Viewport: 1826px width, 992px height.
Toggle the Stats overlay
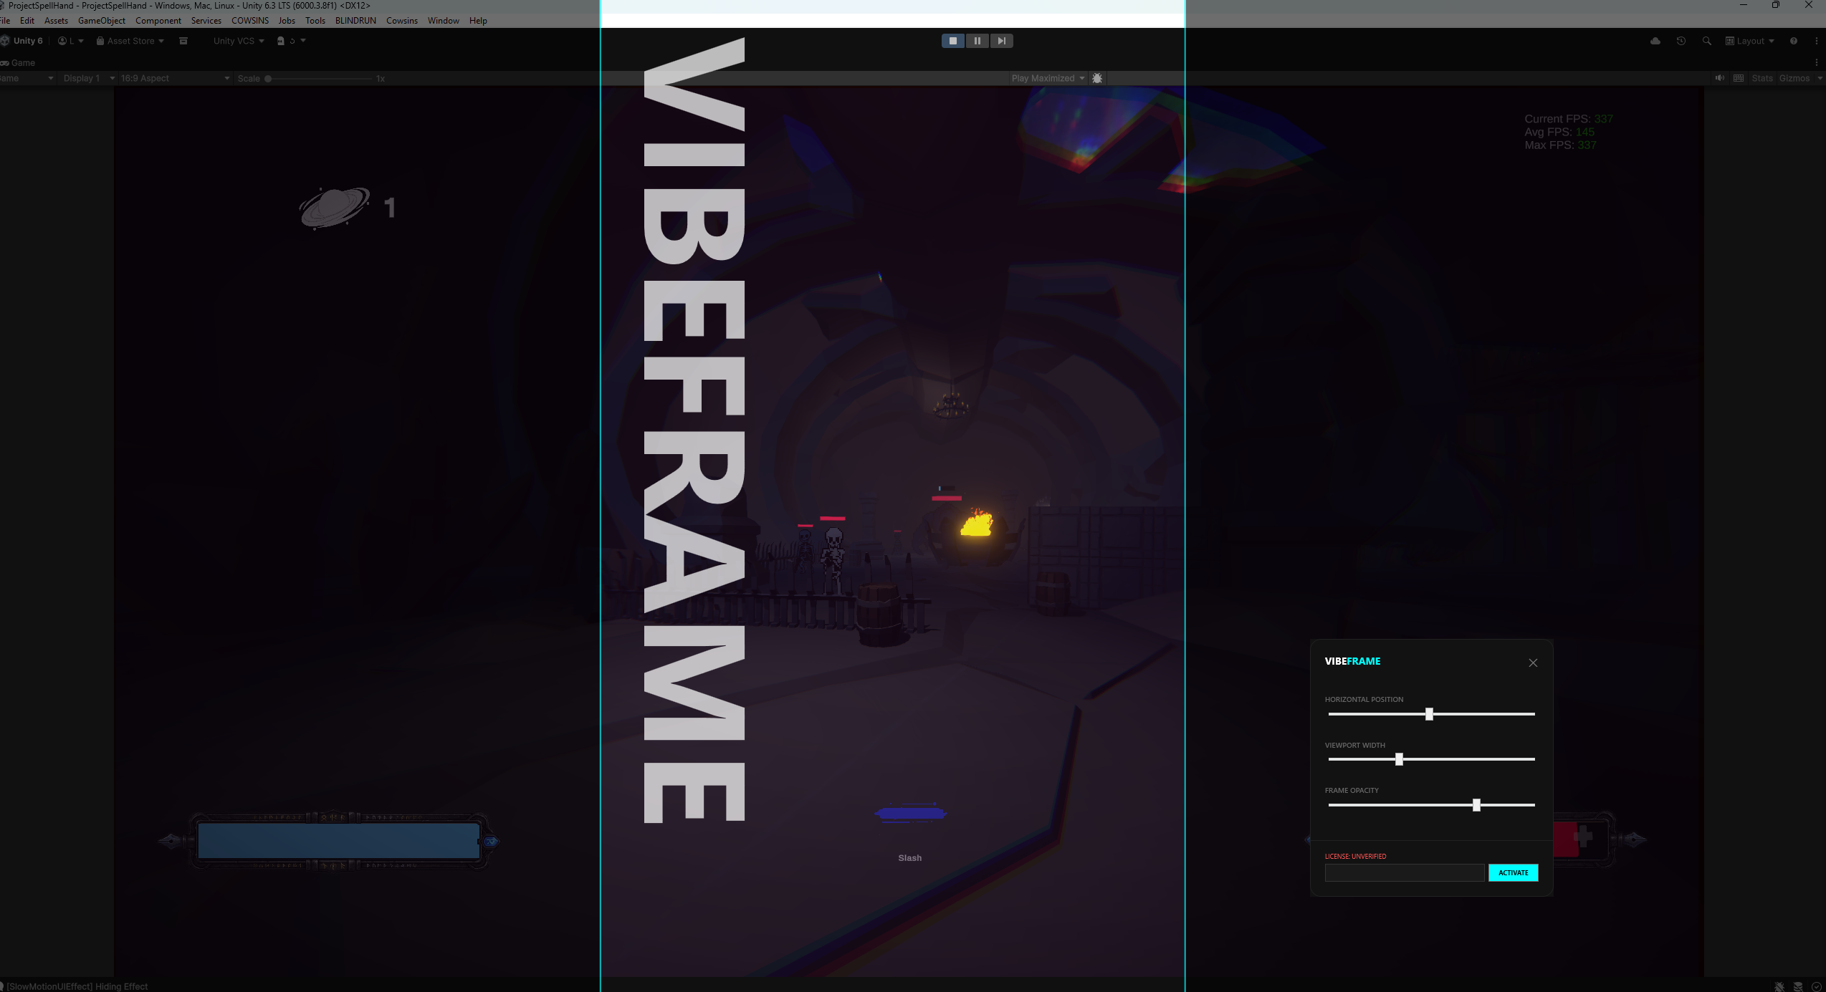click(1762, 78)
